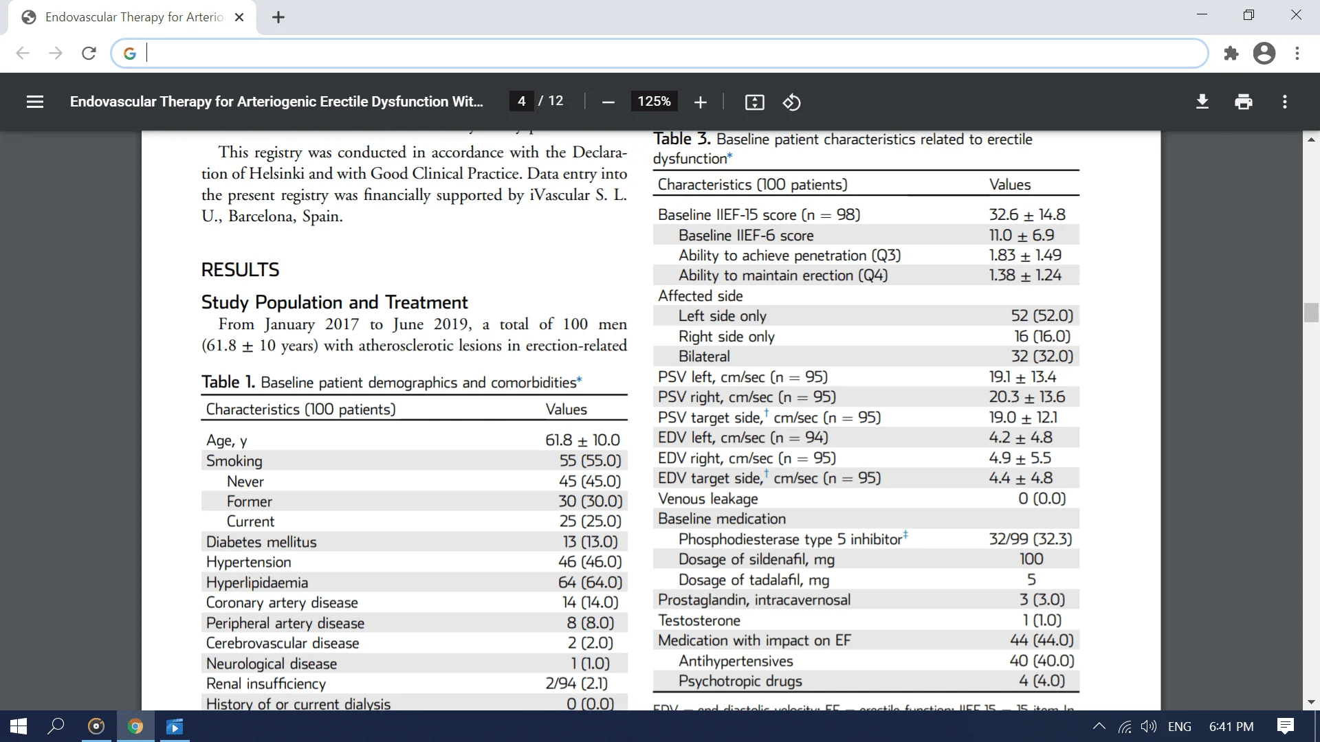This screenshot has height=742, width=1320.
Task: Open the Extensions puzzle icon
Action: coord(1231,53)
